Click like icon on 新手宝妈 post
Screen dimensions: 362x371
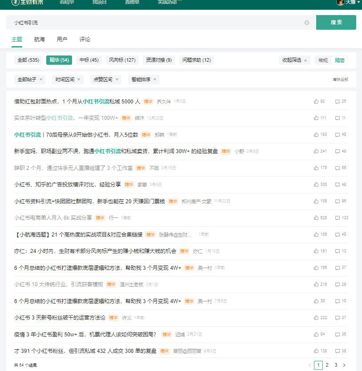316,151
